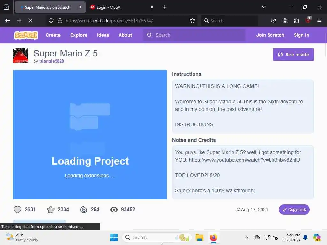Click the Copy Link button
The width and height of the screenshot is (327, 245).
tap(294, 209)
